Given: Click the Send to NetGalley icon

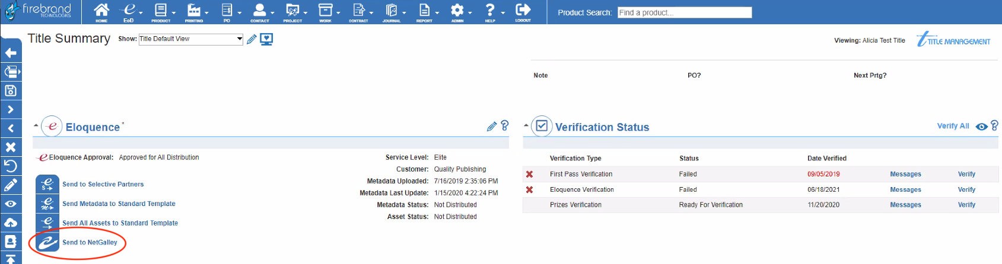Looking at the screenshot, I should [x=47, y=243].
